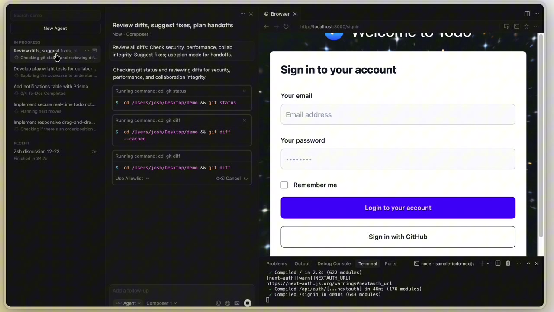Open the Use Allowlist dropdown
This screenshot has height=312, width=554.
(x=132, y=178)
